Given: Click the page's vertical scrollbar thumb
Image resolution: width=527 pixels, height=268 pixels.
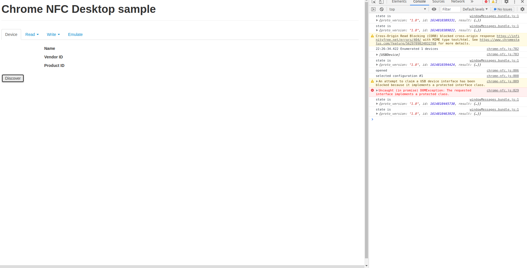Looking at the screenshot, I should (366, 130).
